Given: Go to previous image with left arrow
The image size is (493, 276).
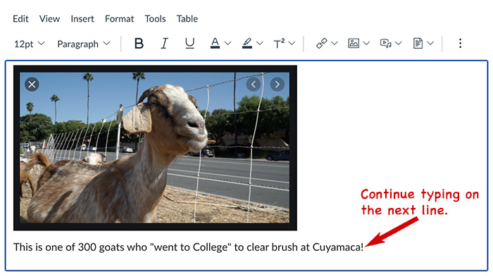Looking at the screenshot, I should 254,84.
